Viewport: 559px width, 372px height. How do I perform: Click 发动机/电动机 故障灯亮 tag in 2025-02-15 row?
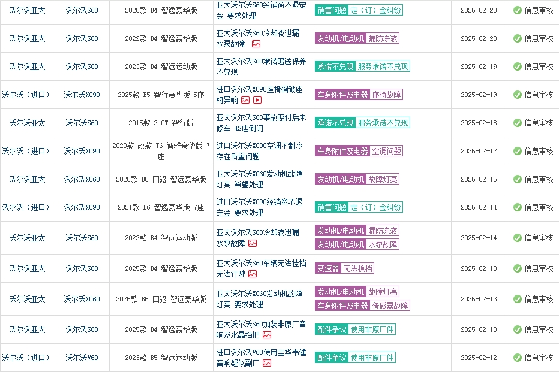tap(357, 179)
